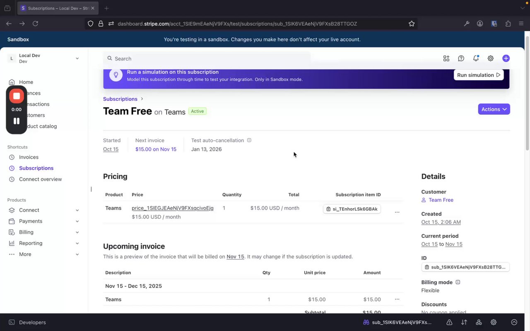Click the lightbulb simulation icon
This screenshot has height=331, width=530.
click(116, 75)
